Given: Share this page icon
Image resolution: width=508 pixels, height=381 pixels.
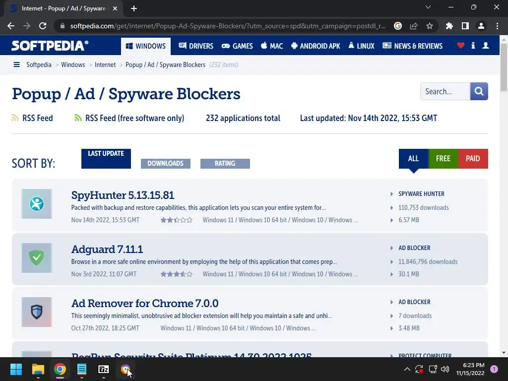Looking at the screenshot, I should pyautogui.click(x=414, y=26).
